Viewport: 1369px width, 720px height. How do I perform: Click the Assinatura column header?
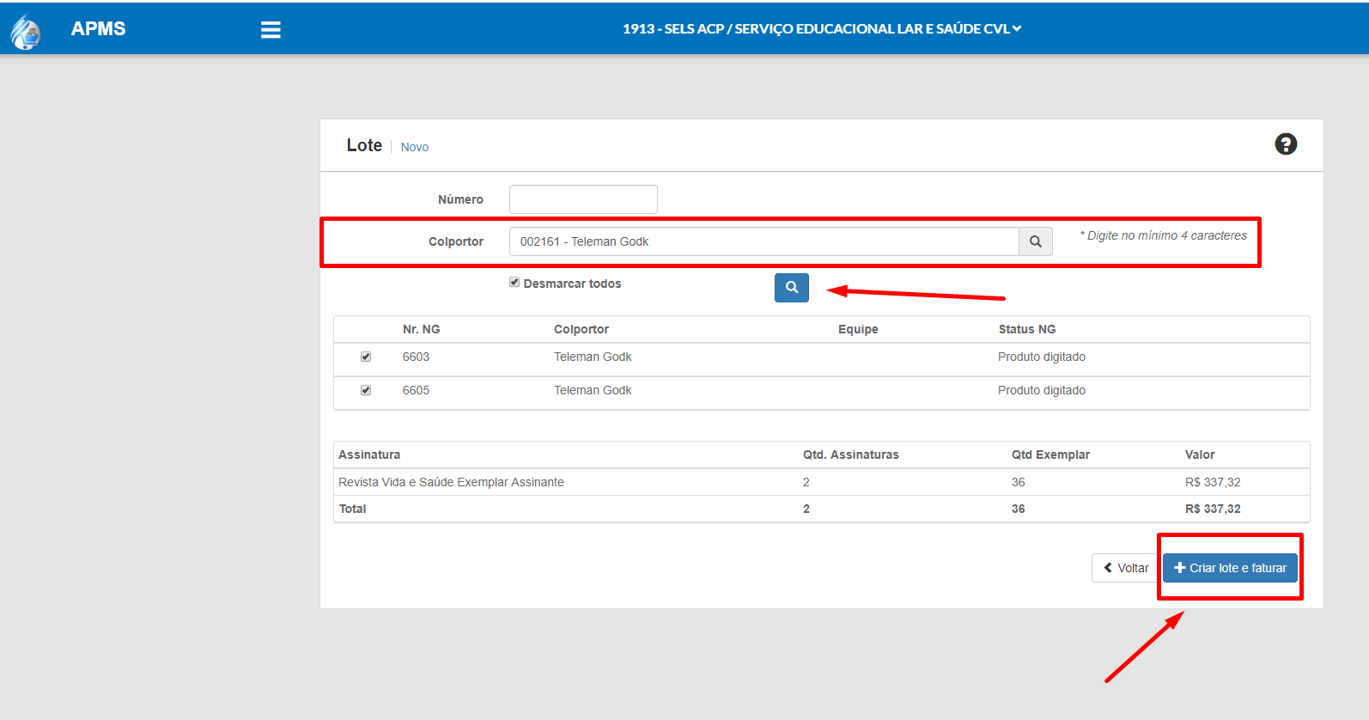tap(369, 455)
